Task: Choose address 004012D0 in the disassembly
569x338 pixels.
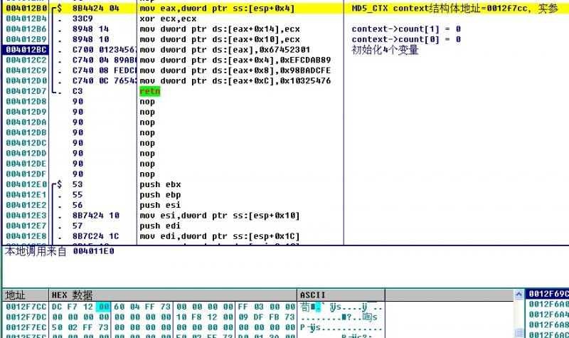Action: coord(26,80)
